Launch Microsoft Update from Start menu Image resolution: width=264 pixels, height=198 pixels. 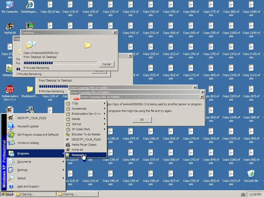point(36,126)
